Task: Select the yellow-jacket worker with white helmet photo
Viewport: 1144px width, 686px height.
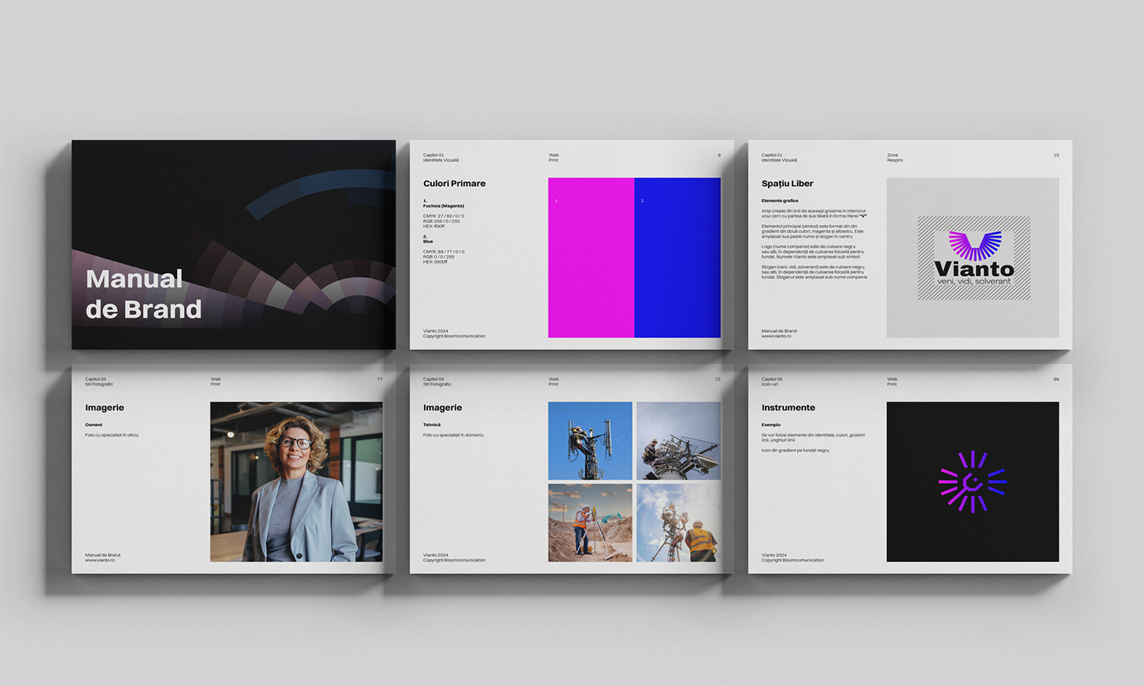Action: (x=678, y=523)
